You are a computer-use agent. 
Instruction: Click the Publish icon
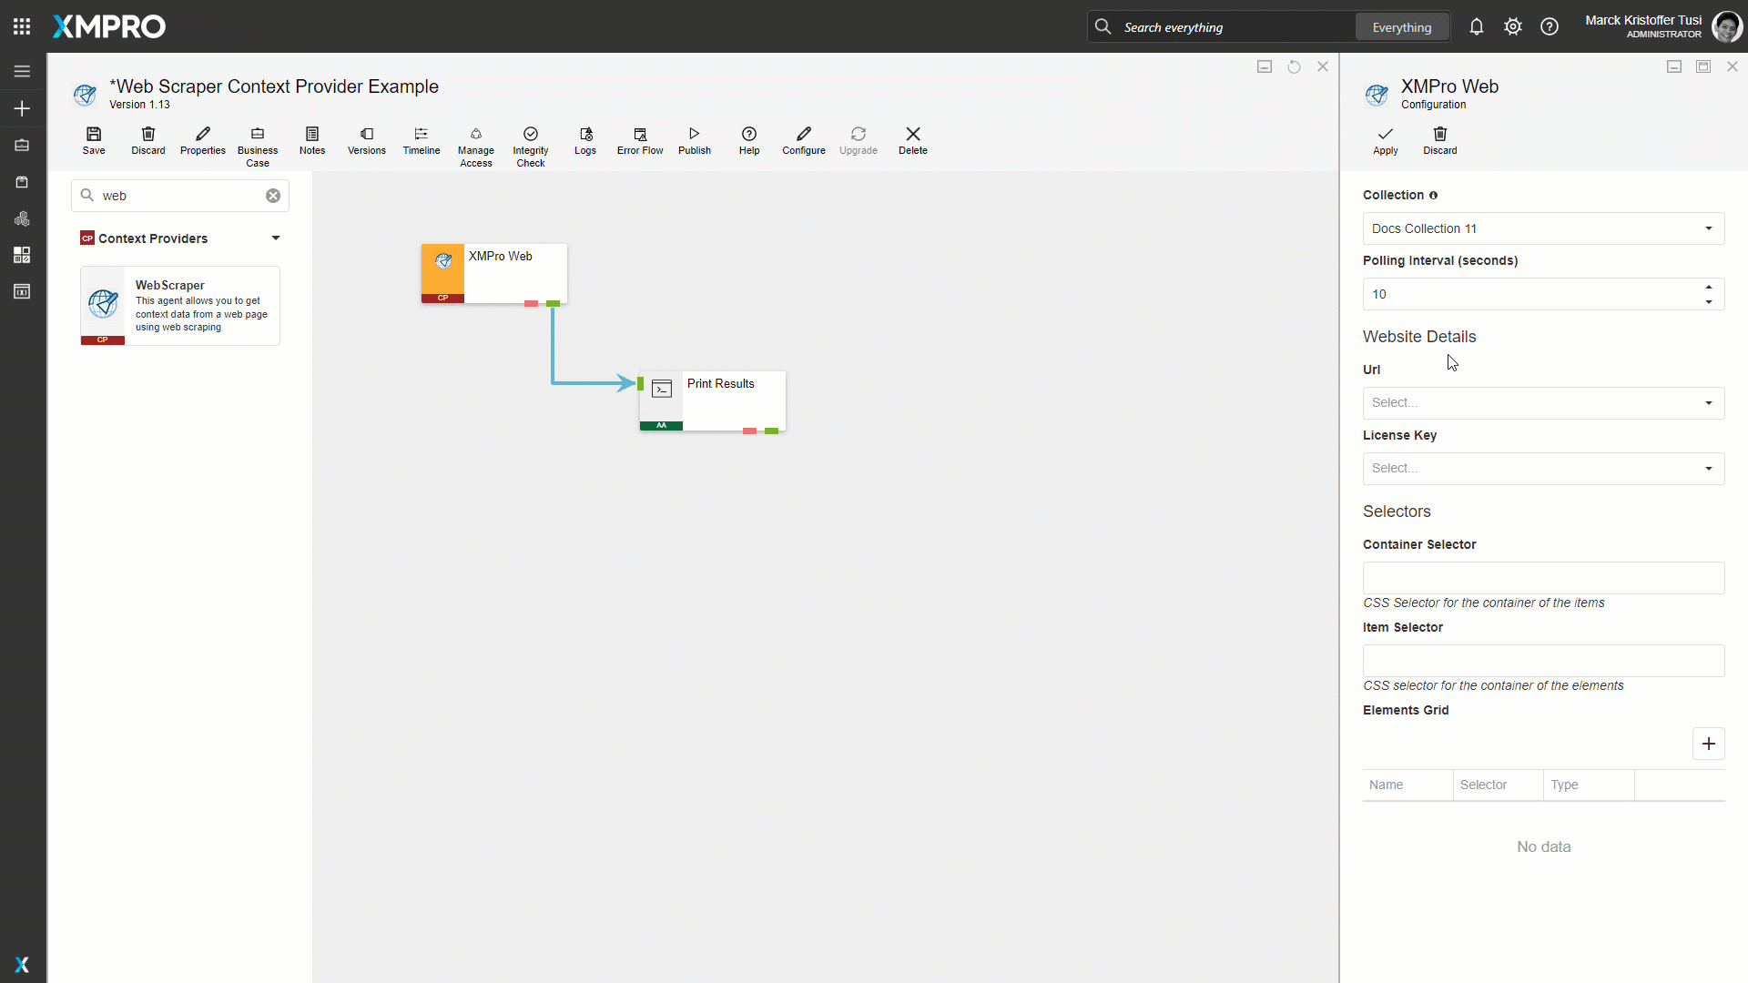pos(694,140)
